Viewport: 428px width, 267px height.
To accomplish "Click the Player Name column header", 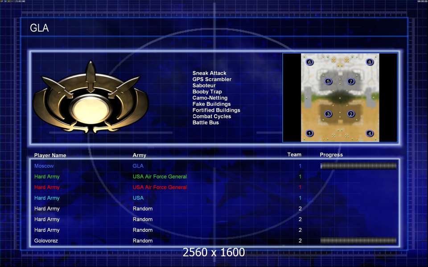I will pos(50,155).
